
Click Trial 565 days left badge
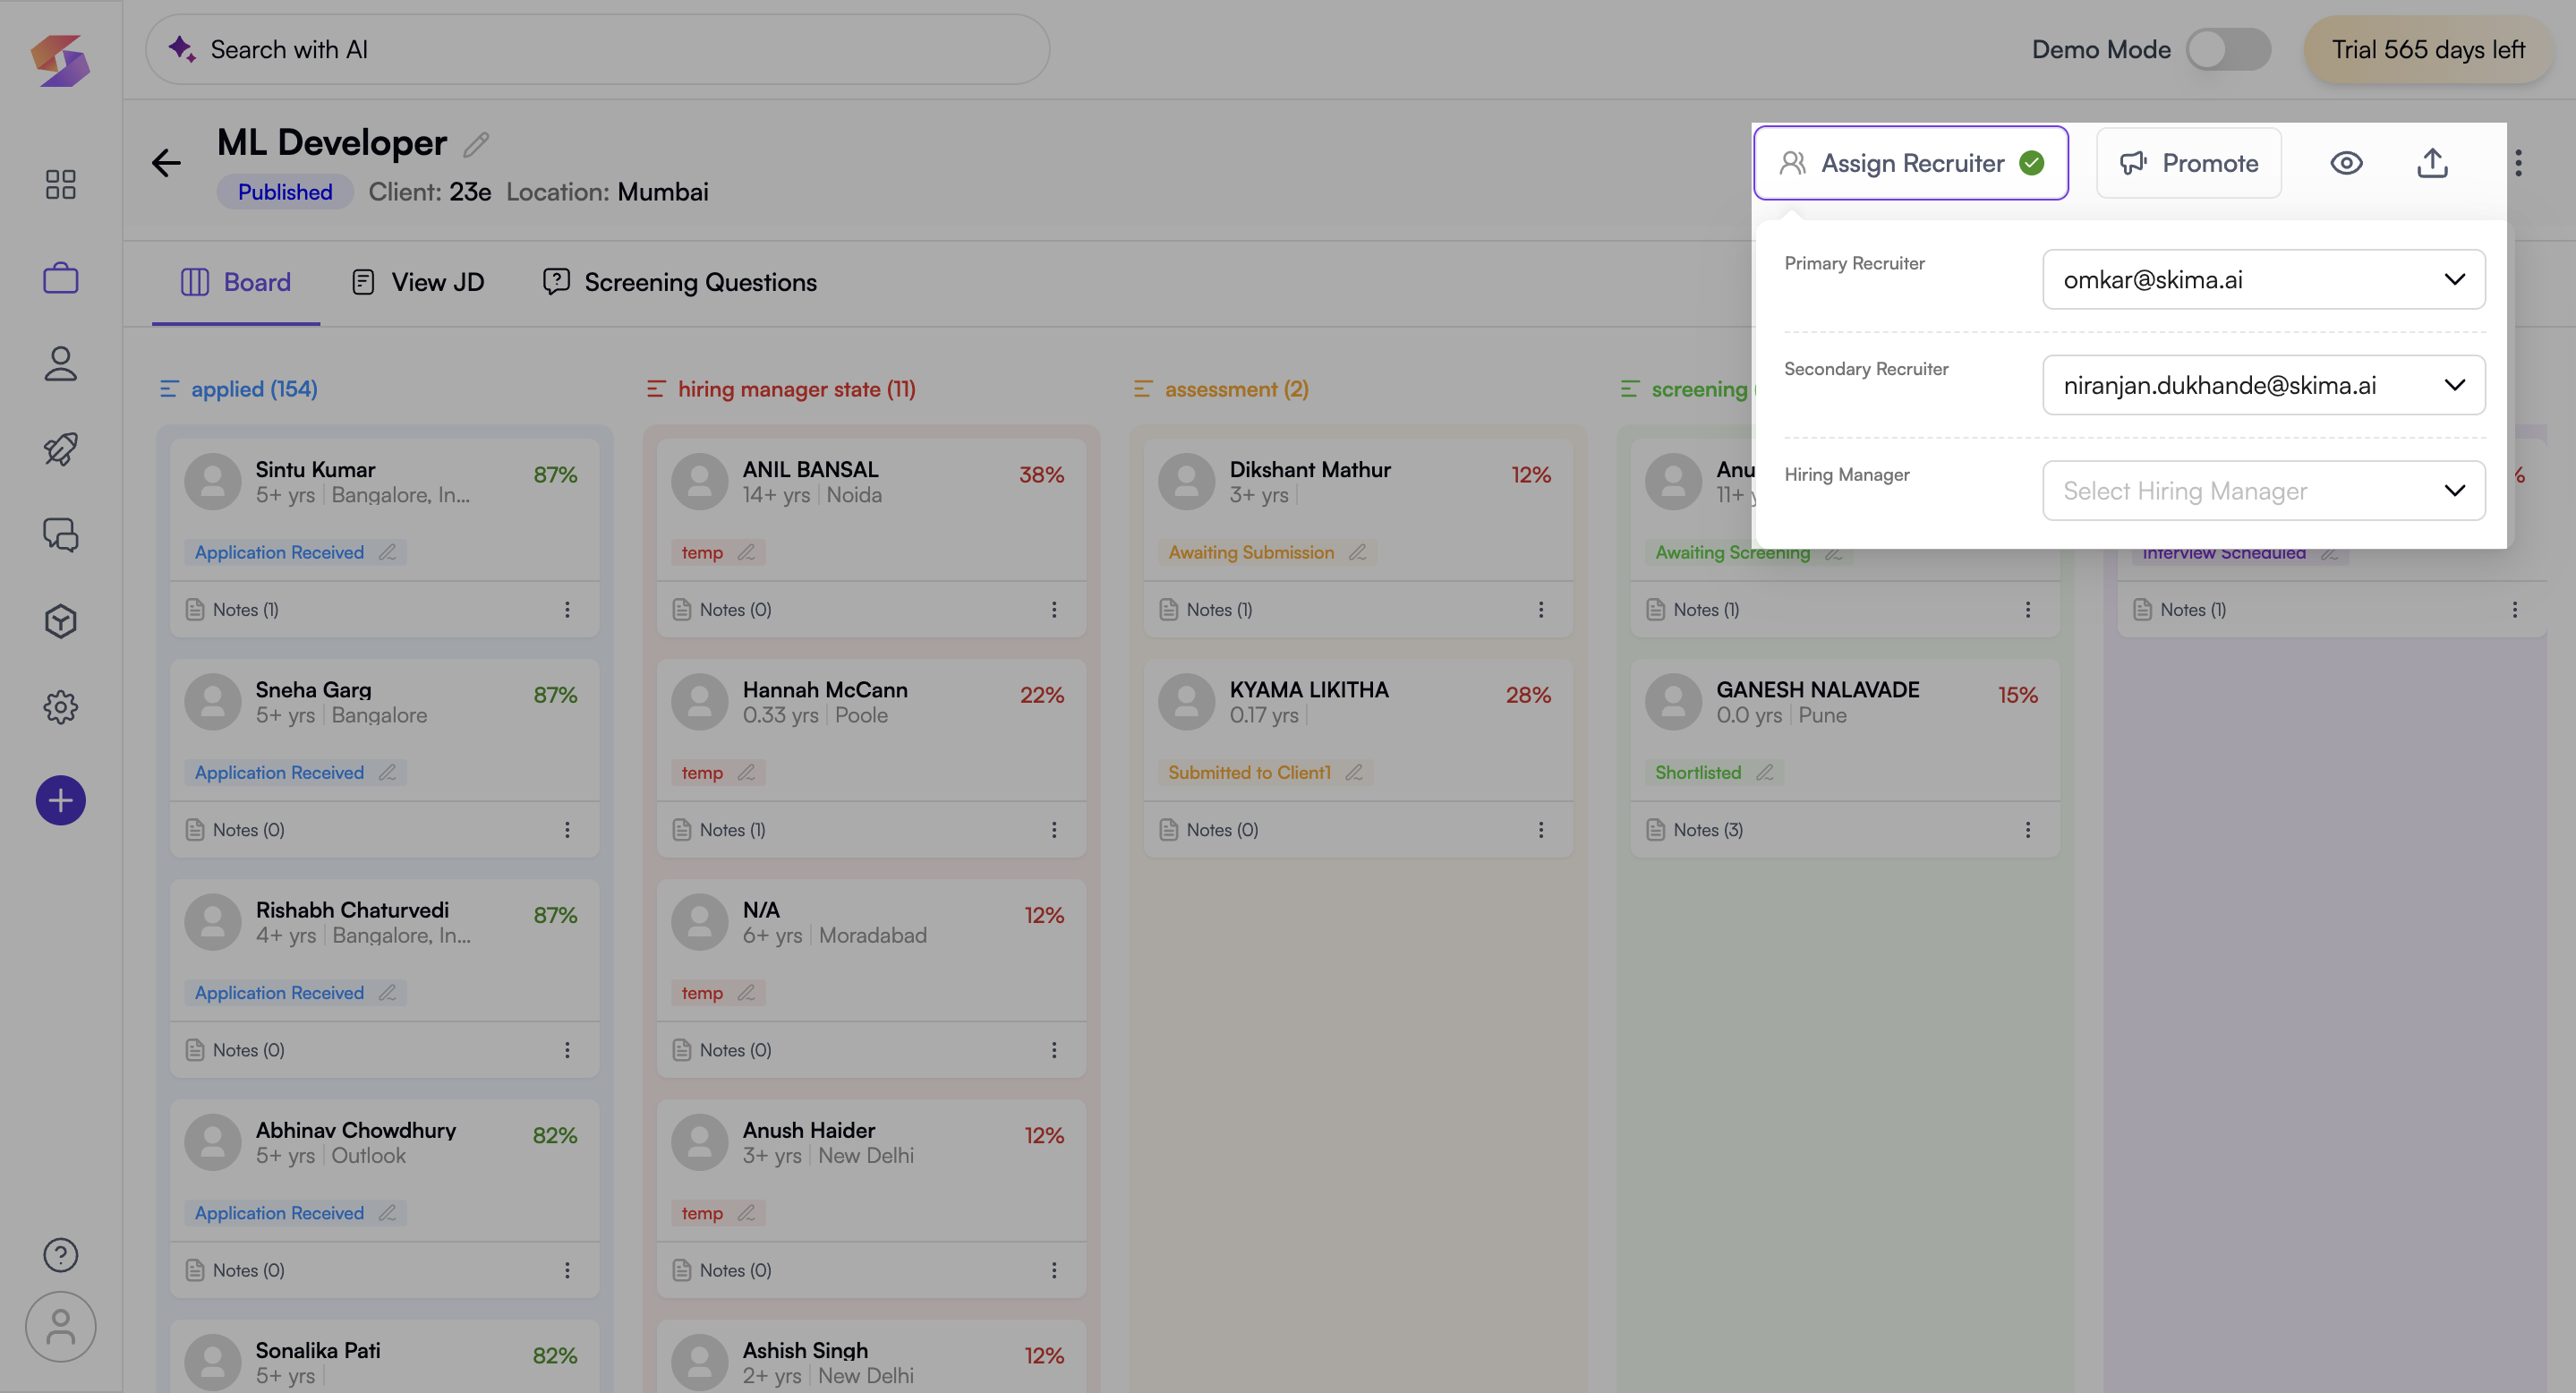pos(2428,49)
